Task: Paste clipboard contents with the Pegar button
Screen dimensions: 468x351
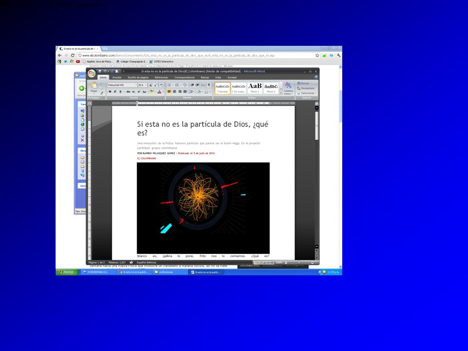Action: point(94,87)
